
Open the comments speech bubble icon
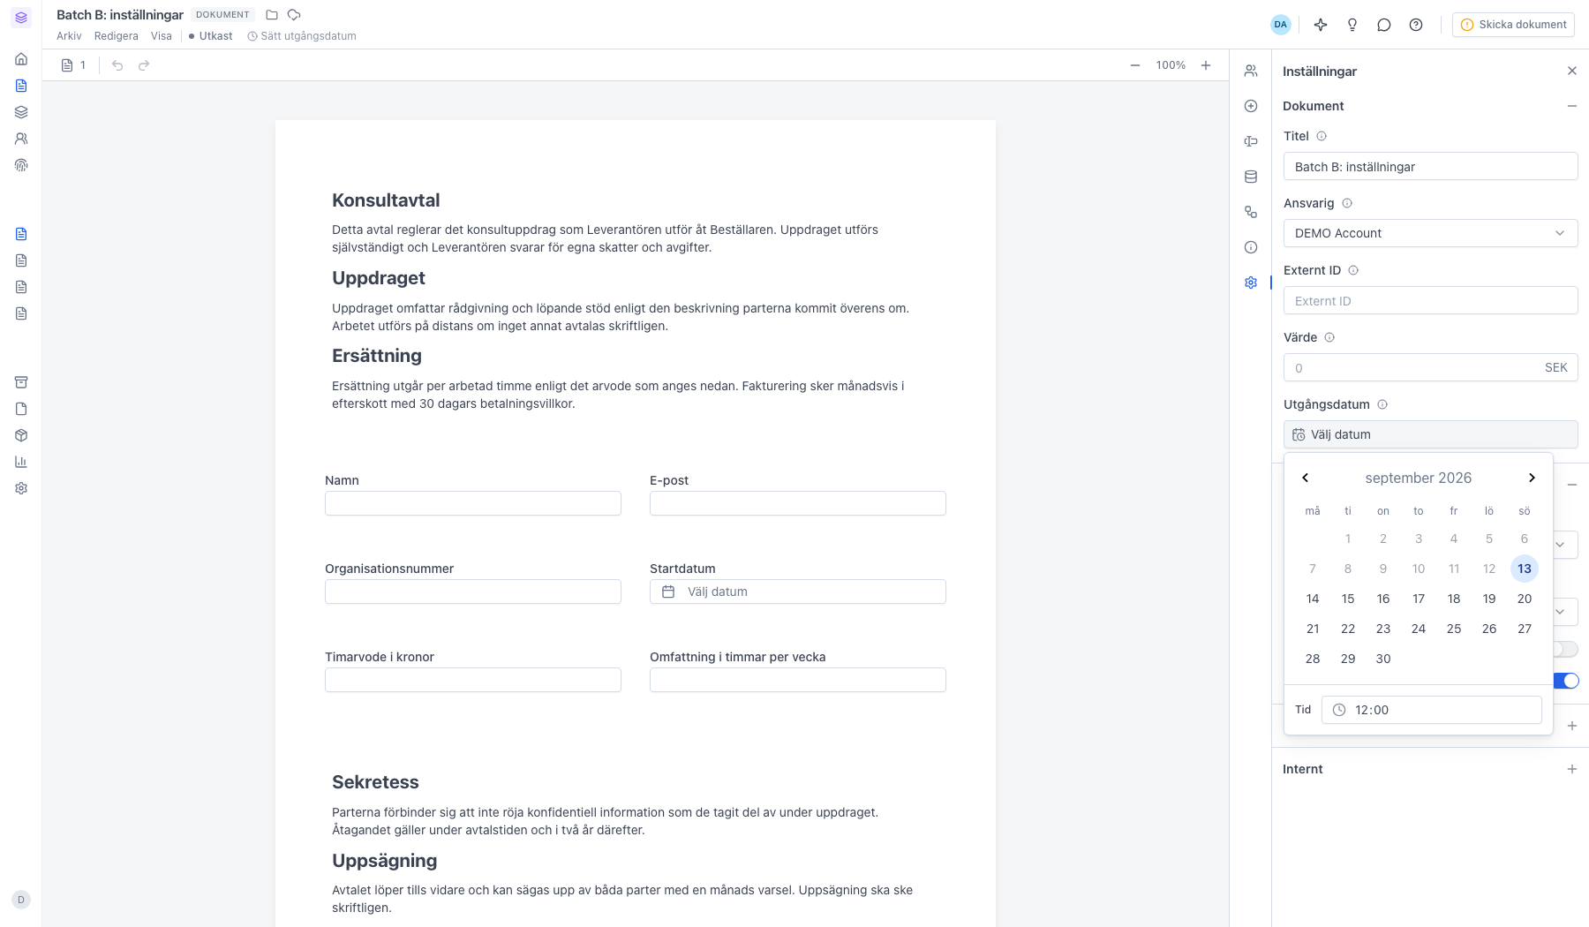pyautogui.click(x=1384, y=25)
